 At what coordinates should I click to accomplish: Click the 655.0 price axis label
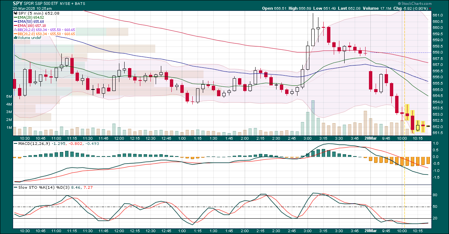[438, 89]
